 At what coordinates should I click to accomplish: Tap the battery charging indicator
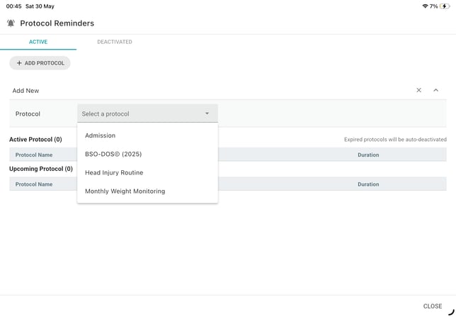445,6
